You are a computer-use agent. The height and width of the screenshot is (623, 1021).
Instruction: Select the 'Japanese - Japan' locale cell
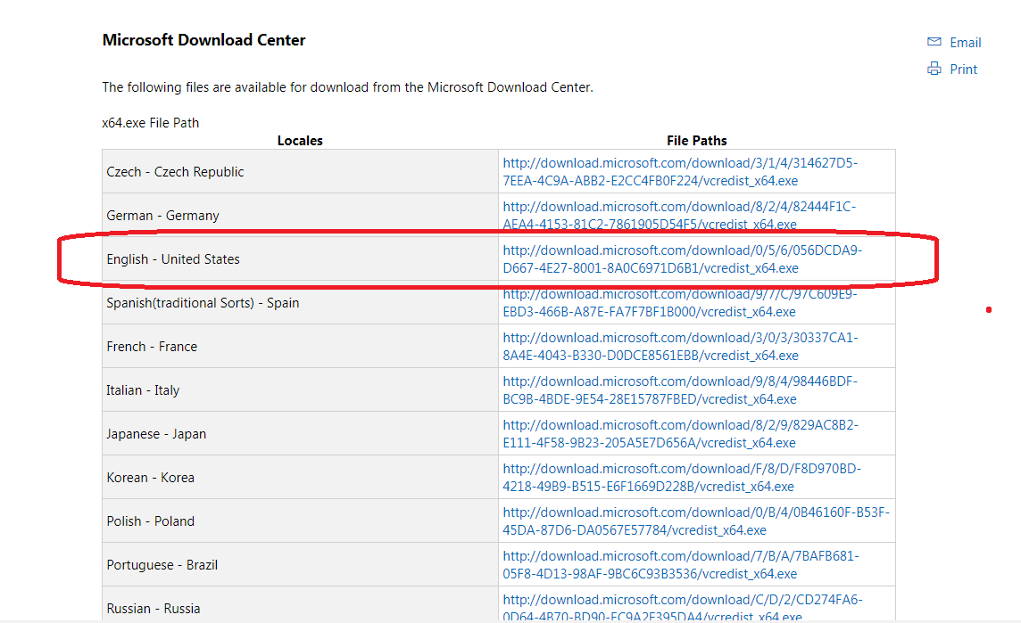pos(300,433)
